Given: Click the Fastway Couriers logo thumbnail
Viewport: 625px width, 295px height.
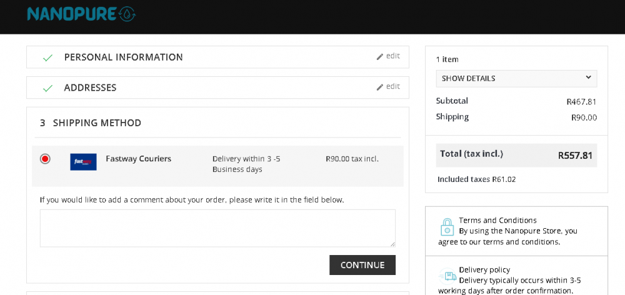Looking at the screenshot, I should tap(83, 162).
